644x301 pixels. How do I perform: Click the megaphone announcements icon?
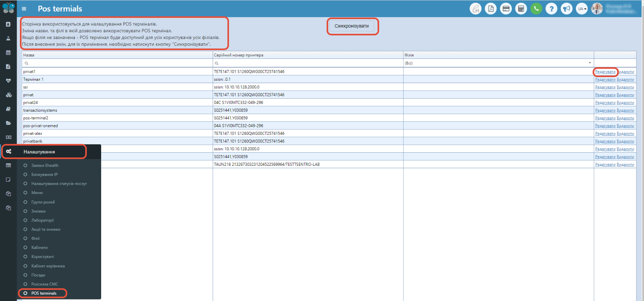tap(566, 9)
